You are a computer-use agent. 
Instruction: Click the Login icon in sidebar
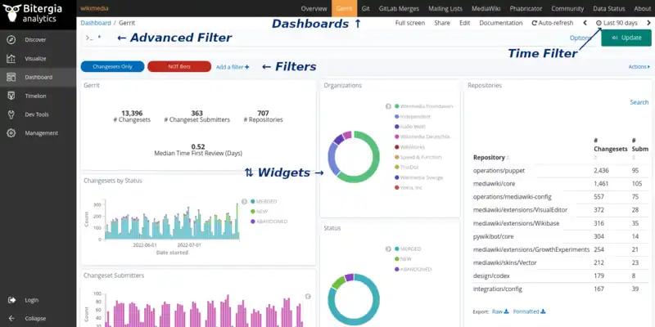coord(11,300)
